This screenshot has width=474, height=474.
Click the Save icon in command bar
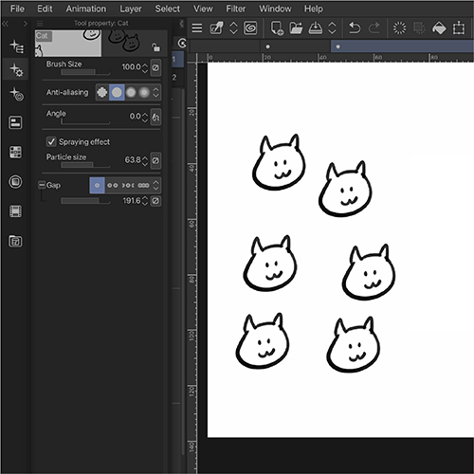(315, 28)
